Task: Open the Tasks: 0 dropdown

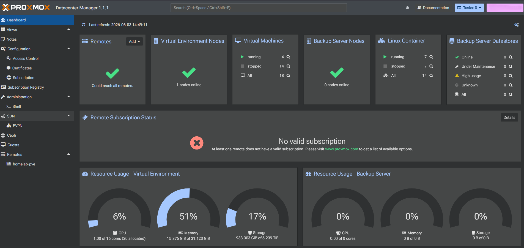Action: [x=469, y=8]
